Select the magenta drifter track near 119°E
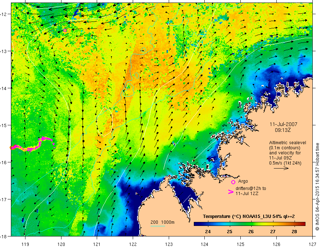The image size is (320, 247). pos(32,144)
